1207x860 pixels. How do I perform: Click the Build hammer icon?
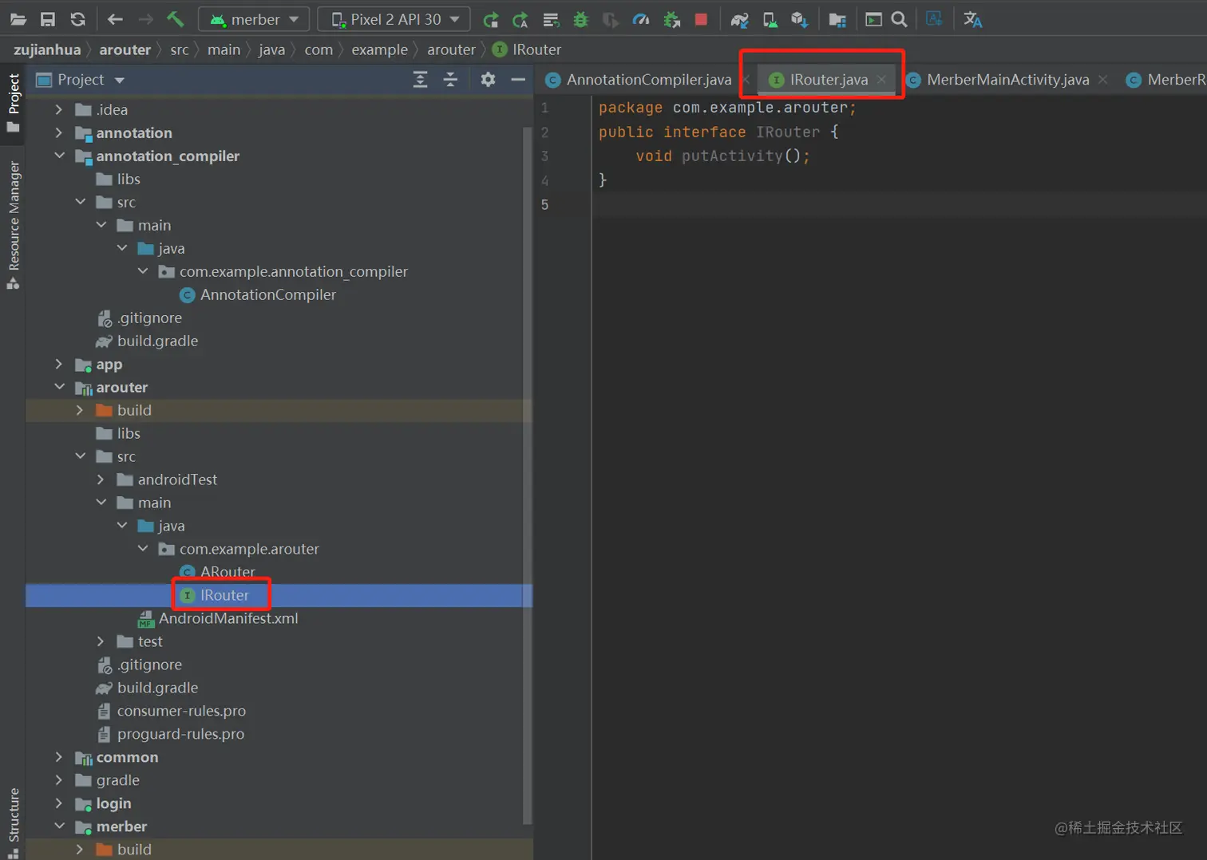tap(176, 19)
